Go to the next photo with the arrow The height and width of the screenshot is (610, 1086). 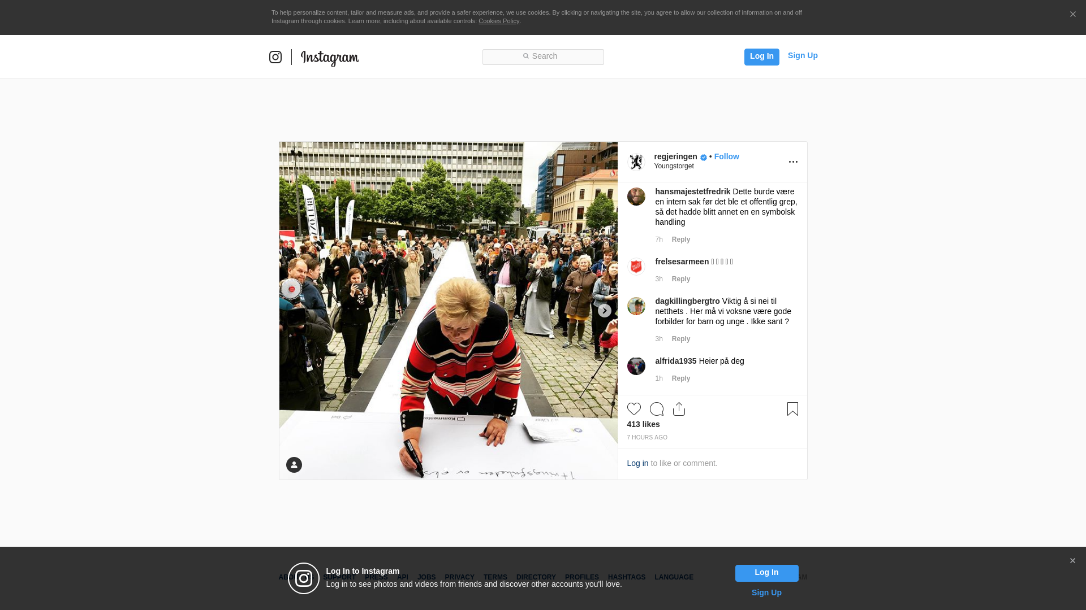tap(604, 311)
